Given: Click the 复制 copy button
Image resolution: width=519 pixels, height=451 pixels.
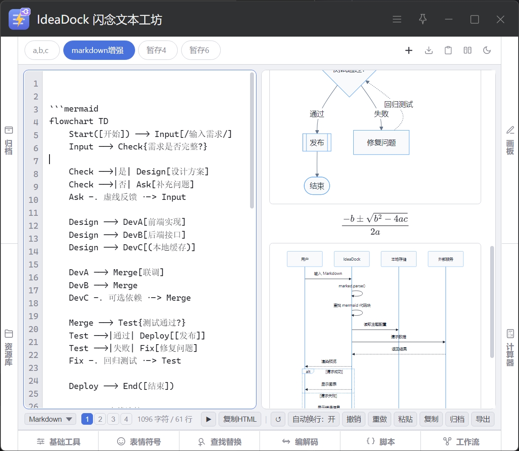Looking at the screenshot, I should pyautogui.click(x=431, y=419).
